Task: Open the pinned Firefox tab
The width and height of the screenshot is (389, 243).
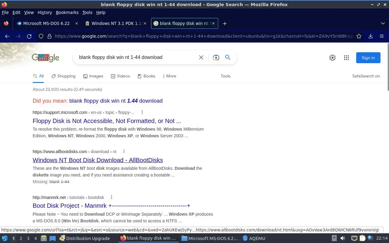Action: coord(6,23)
